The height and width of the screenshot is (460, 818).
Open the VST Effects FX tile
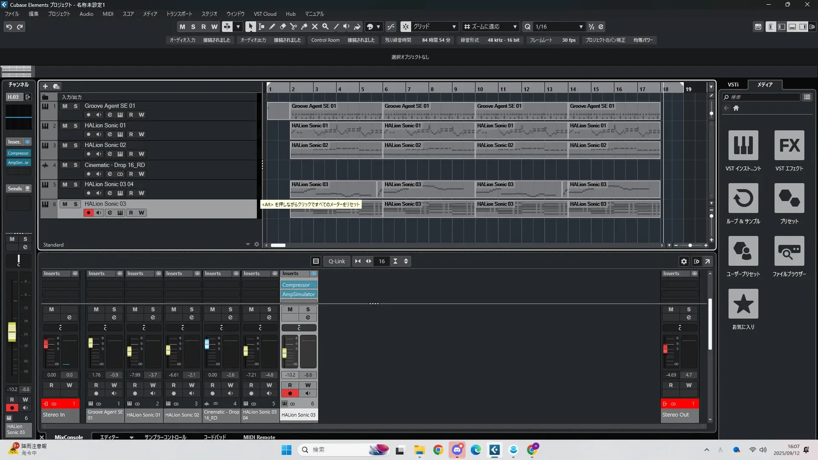tap(789, 146)
